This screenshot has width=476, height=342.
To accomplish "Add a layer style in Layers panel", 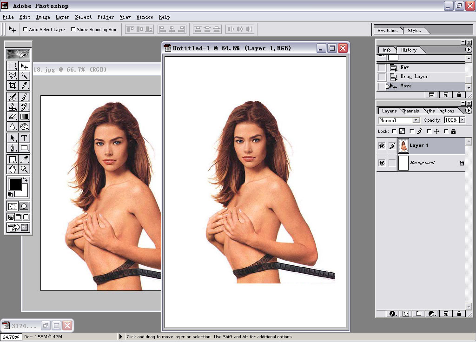I will tap(392, 314).
